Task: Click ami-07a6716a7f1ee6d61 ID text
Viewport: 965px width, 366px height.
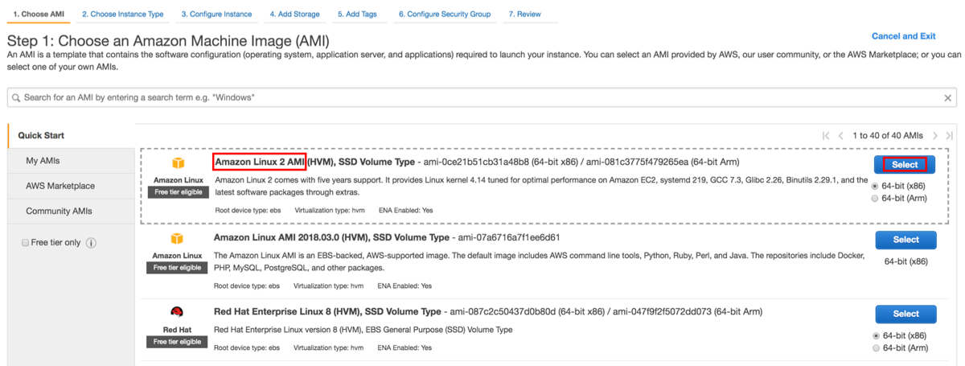Action: (x=508, y=238)
